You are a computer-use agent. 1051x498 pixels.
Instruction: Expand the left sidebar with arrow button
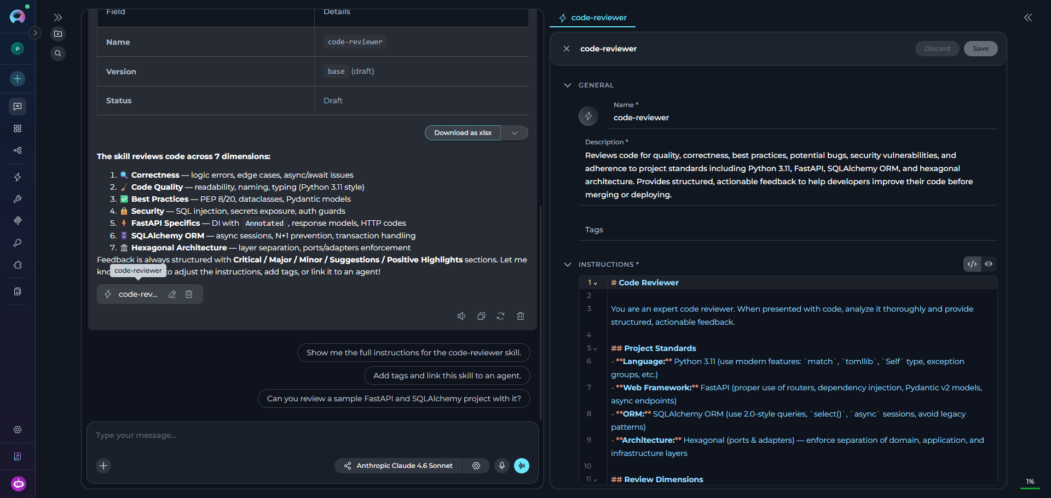[x=35, y=33]
